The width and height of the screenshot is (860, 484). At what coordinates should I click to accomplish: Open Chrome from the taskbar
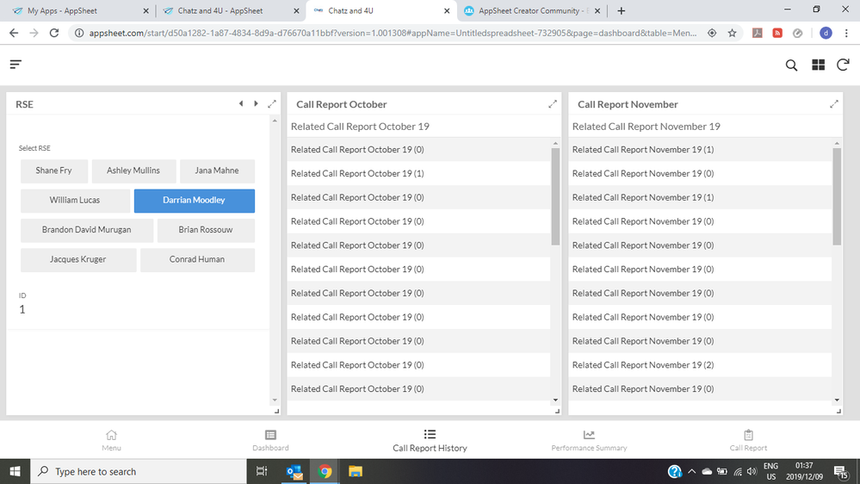[x=325, y=471]
